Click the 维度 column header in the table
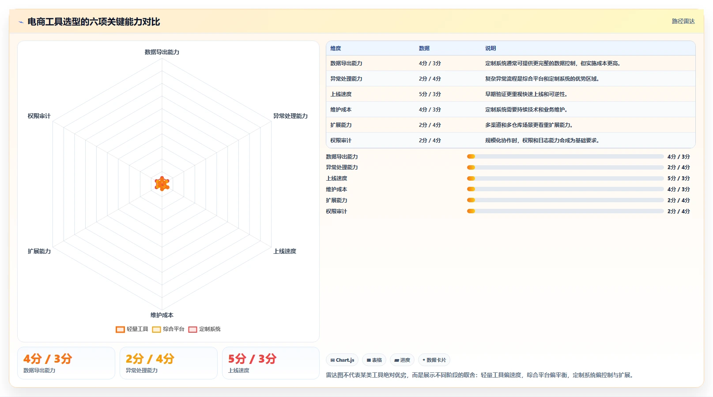The width and height of the screenshot is (713, 397). (336, 48)
